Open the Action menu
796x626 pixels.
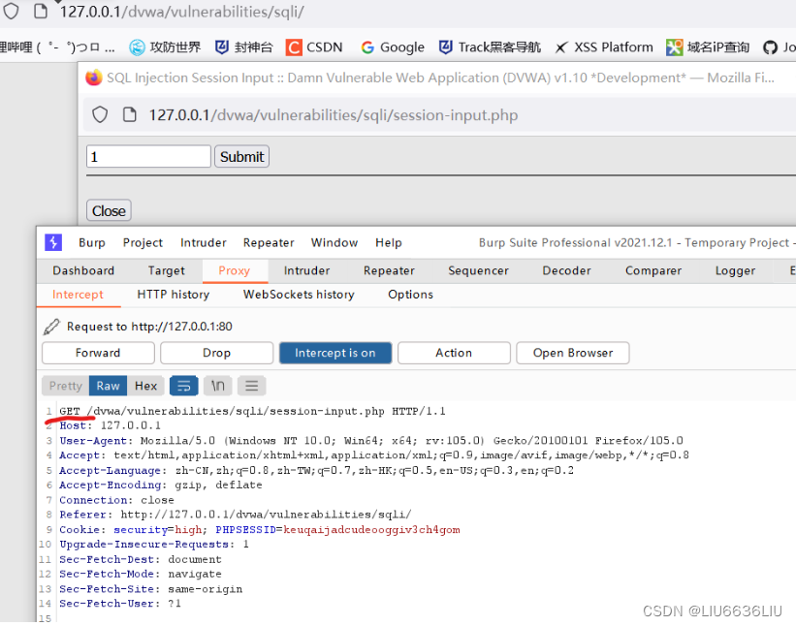point(454,353)
